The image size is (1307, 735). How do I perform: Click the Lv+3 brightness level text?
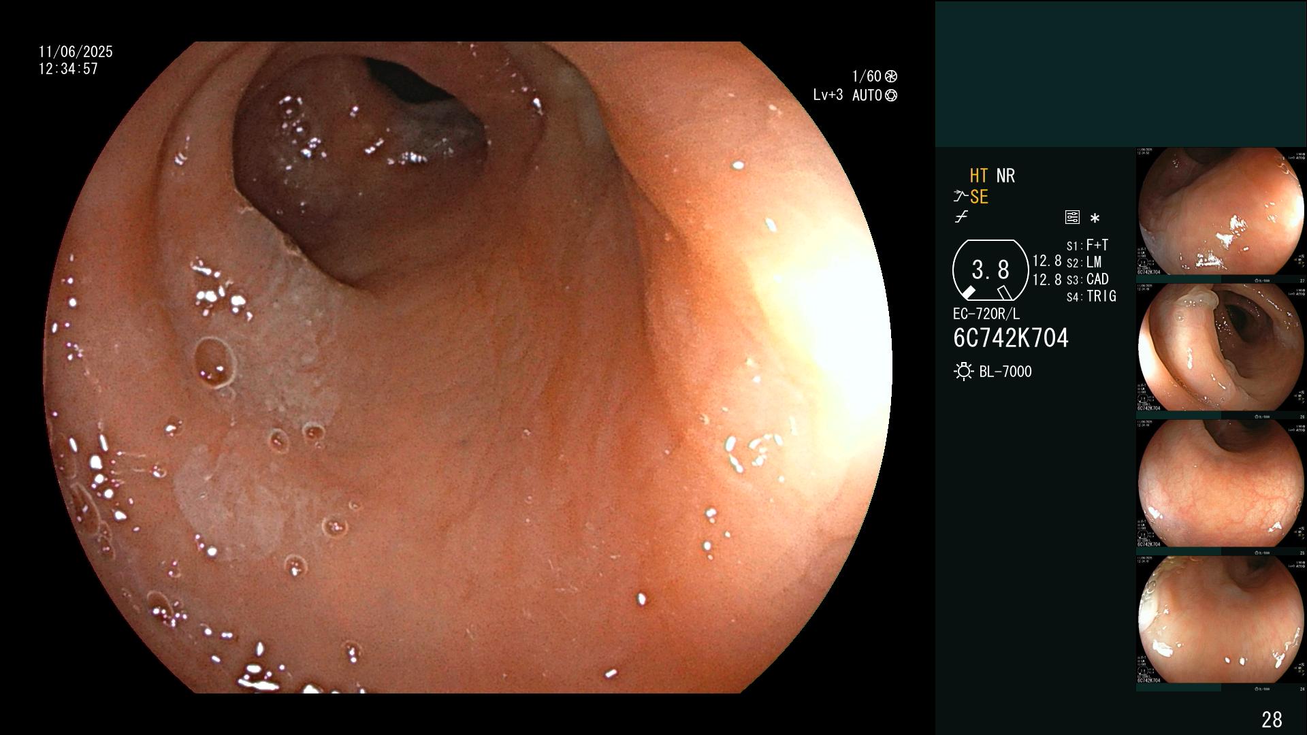click(x=828, y=95)
